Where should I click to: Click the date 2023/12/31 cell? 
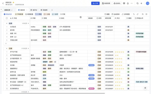click(109, 27)
